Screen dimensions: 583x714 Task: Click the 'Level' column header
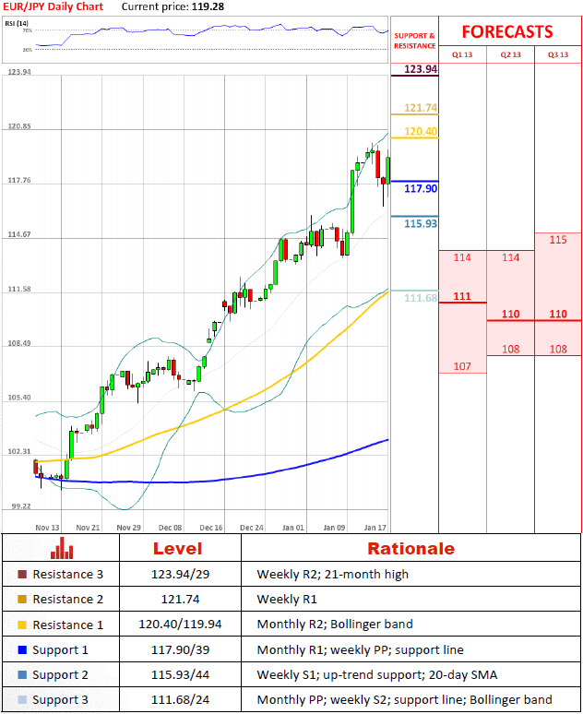pyautogui.click(x=178, y=549)
